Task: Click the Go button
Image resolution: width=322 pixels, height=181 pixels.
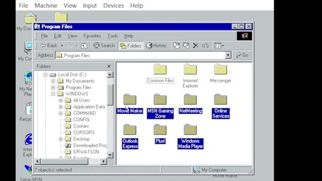Action: [x=243, y=55]
